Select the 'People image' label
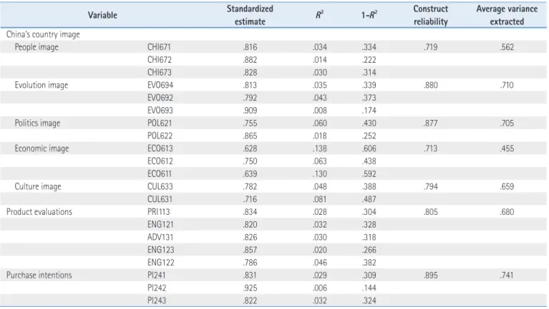This screenshot has height=309, width=549. [37, 47]
